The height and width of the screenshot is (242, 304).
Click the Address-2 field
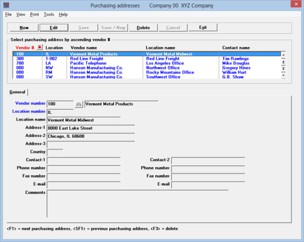[91, 136]
